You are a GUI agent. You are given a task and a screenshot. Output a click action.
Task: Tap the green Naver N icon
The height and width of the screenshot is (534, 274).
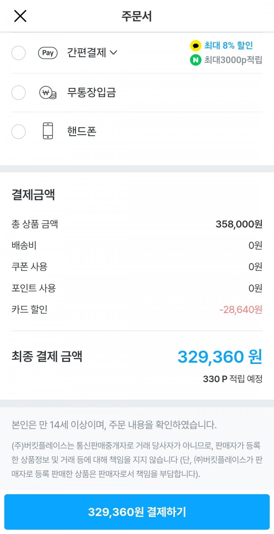pyautogui.click(x=195, y=60)
